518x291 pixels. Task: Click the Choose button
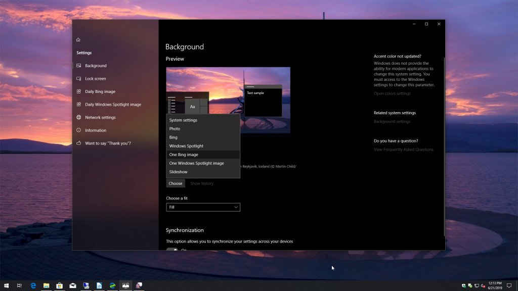click(176, 183)
